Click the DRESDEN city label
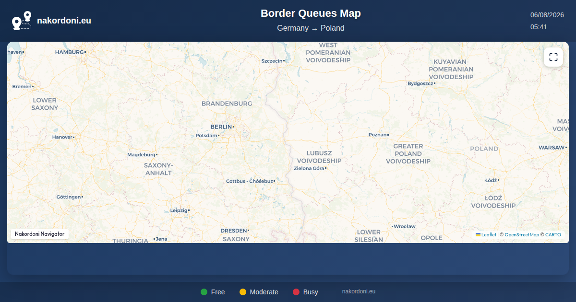Viewport: 576px width, 302px height. coord(234,231)
